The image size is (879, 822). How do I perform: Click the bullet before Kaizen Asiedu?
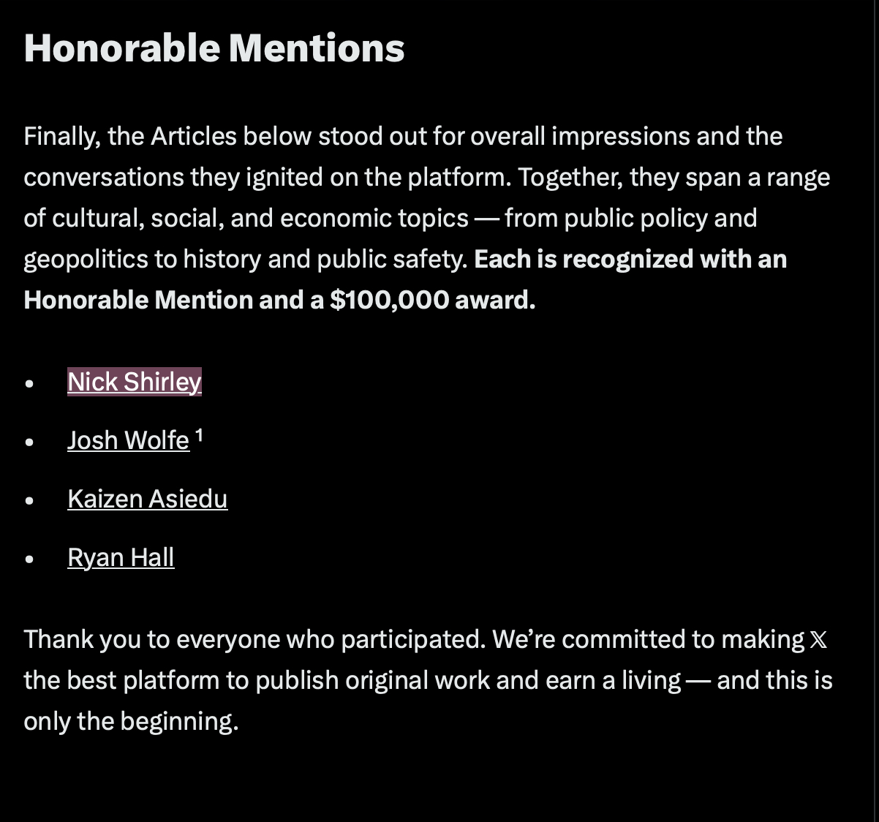tap(29, 500)
